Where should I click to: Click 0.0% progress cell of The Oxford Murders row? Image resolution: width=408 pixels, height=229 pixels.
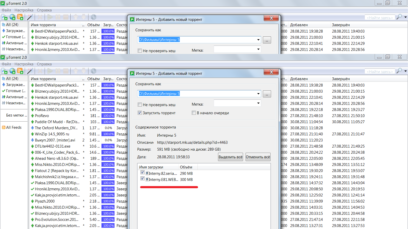pyautogui.click(x=108, y=128)
